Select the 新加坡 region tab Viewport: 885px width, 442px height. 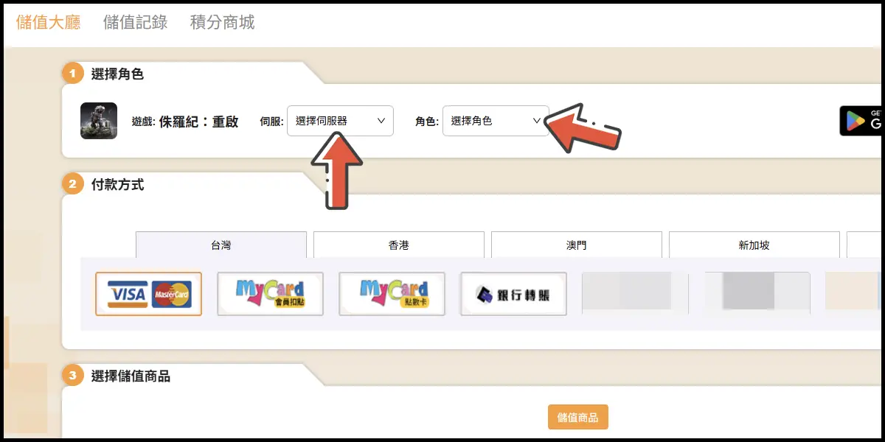click(x=754, y=245)
